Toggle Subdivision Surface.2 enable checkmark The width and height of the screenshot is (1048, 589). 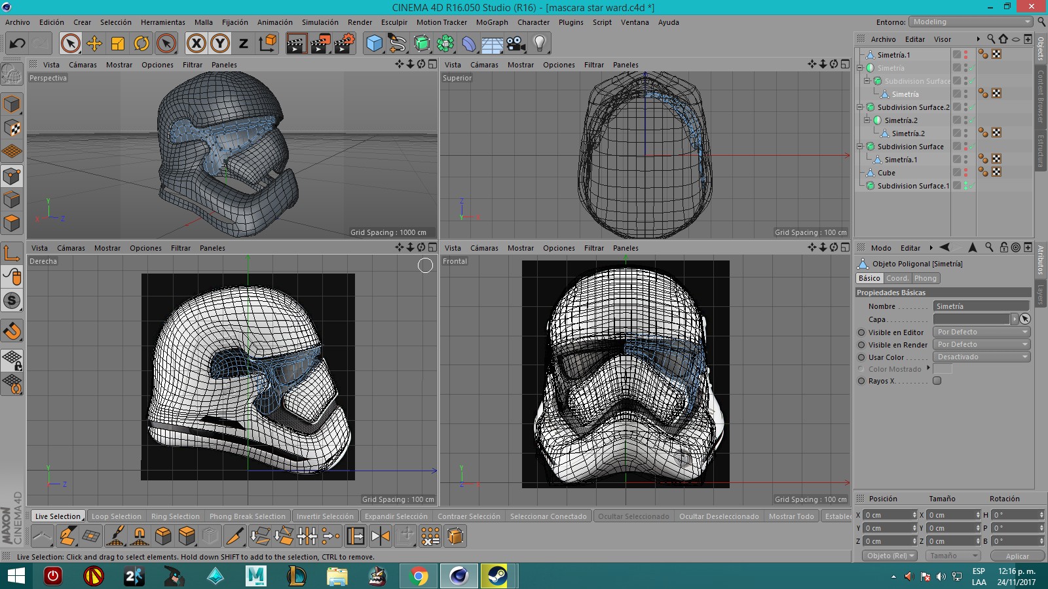point(971,107)
